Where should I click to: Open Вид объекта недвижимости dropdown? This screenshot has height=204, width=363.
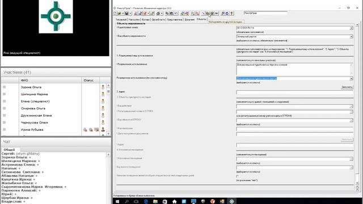(x=351, y=36)
